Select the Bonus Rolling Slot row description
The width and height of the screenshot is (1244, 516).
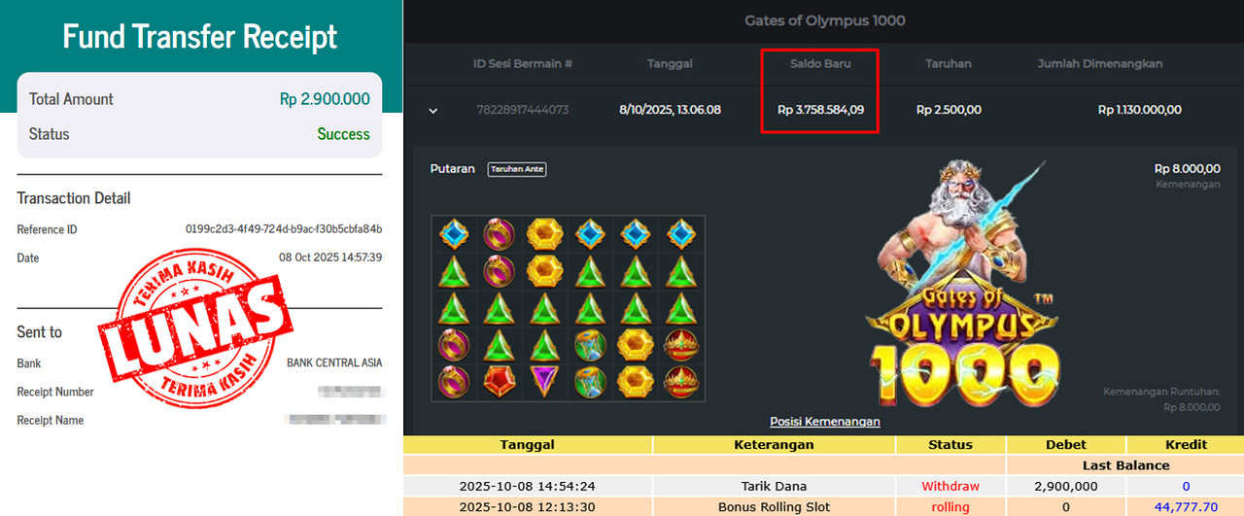774,507
